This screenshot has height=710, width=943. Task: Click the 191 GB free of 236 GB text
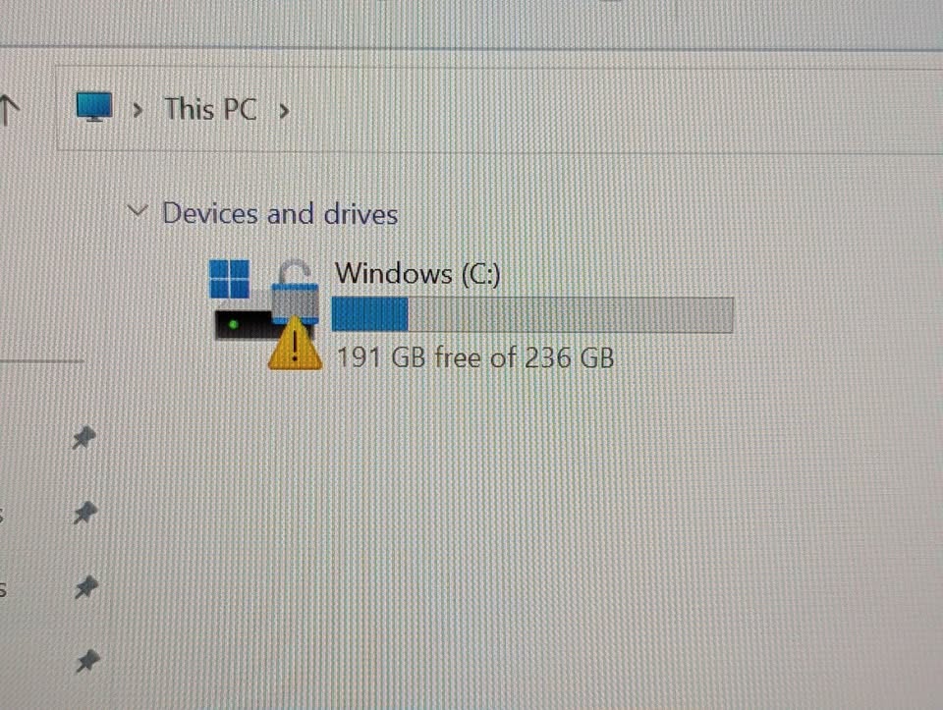tap(475, 357)
